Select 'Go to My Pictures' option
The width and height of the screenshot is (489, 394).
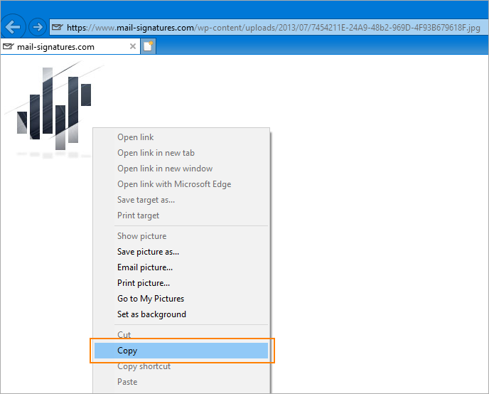point(150,299)
